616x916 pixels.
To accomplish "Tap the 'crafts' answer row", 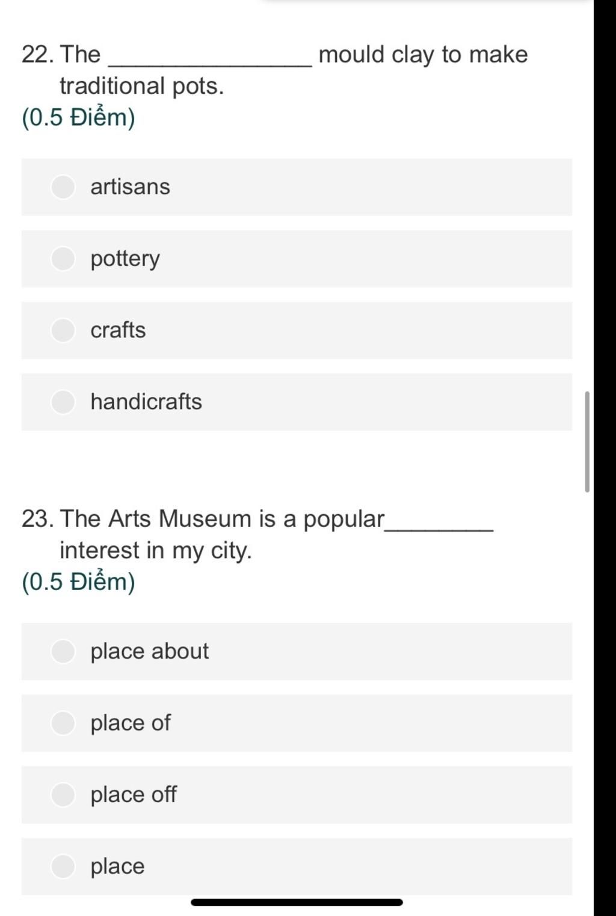I will (297, 330).
